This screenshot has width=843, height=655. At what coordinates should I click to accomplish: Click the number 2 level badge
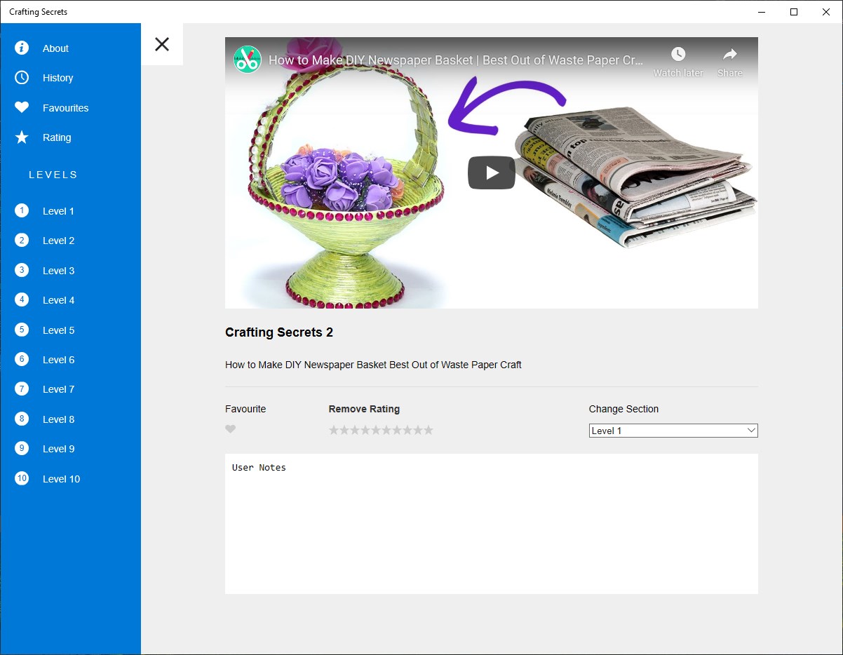point(22,240)
